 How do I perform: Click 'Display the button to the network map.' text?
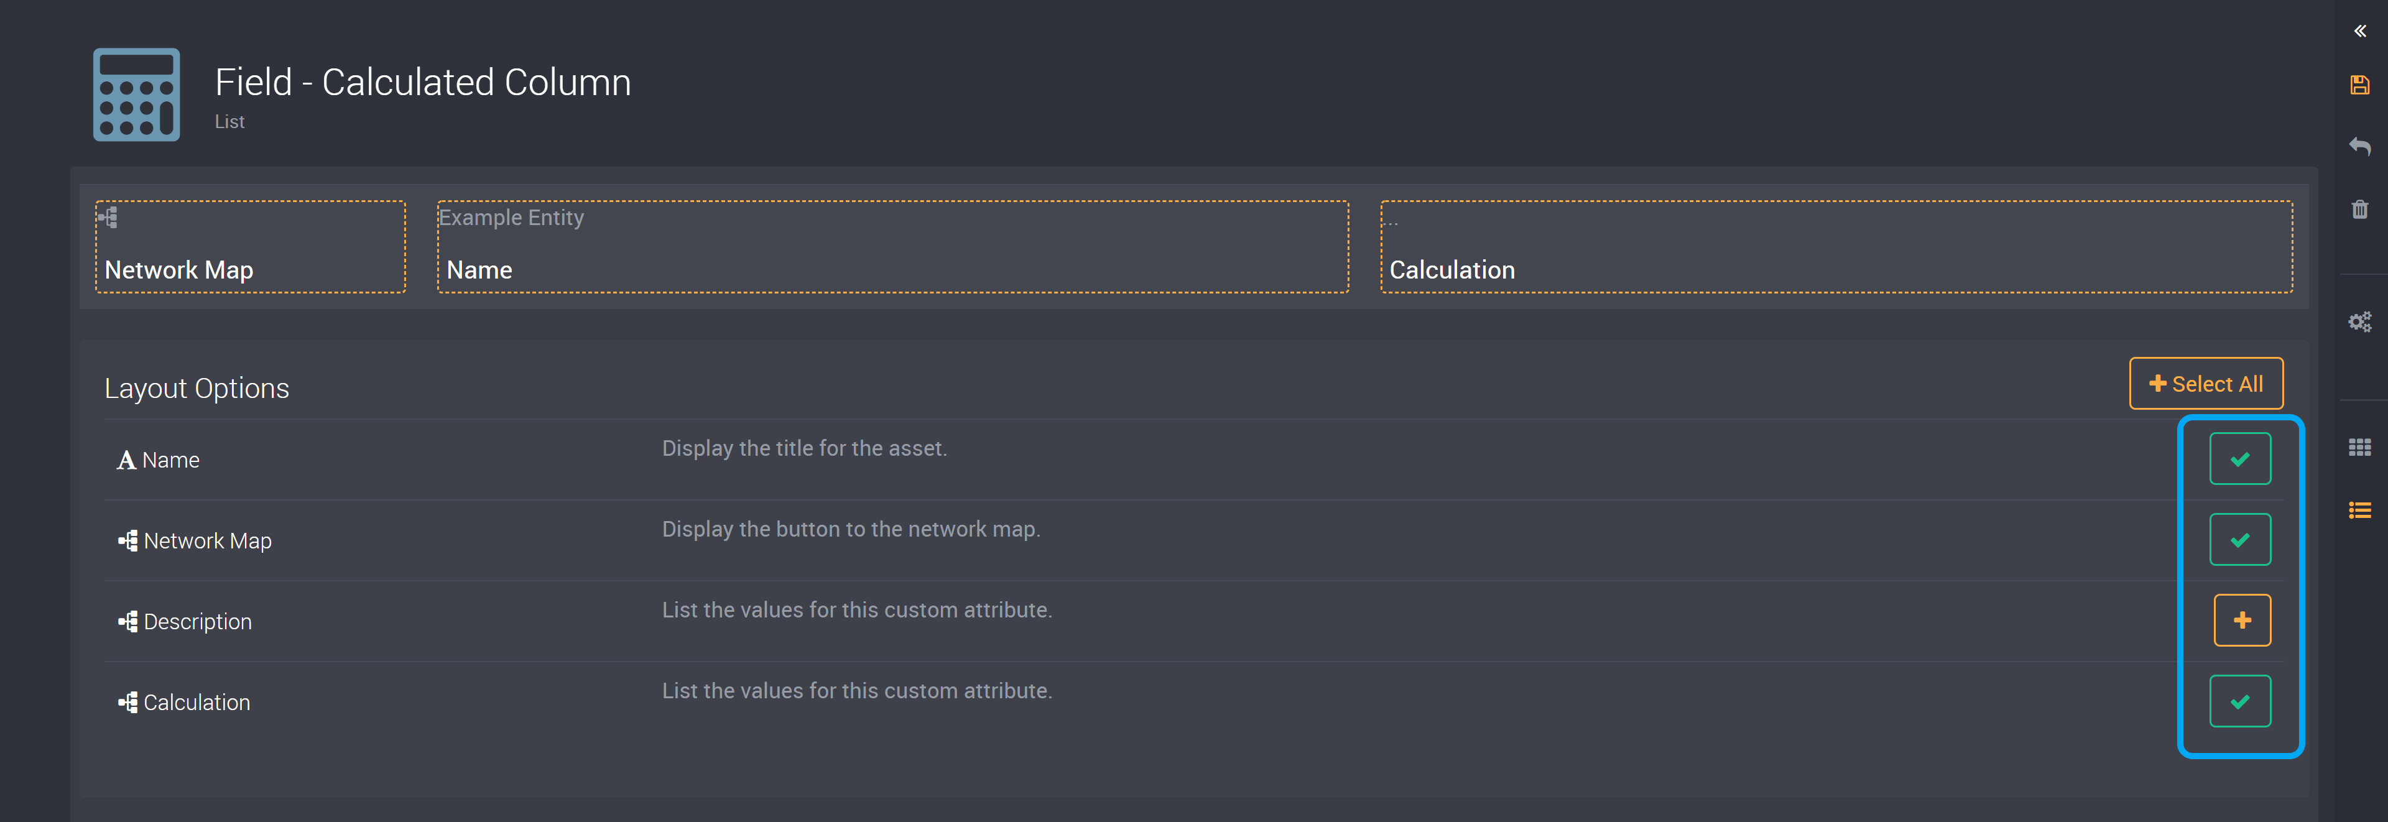pyautogui.click(x=851, y=529)
